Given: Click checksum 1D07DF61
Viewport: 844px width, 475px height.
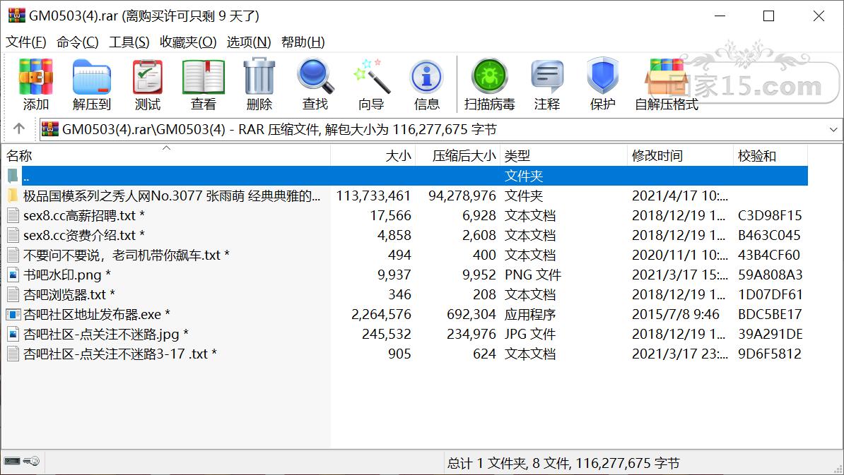Looking at the screenshot, I should (x=770, y=294).
